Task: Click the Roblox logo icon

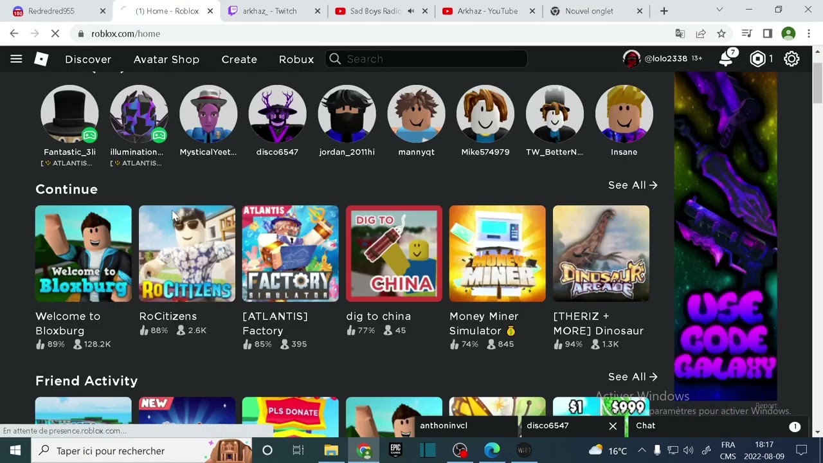Action: pos(41,59)
